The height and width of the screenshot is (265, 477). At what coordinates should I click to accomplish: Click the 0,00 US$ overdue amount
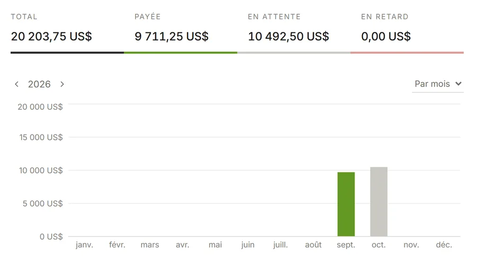point(386,37)
